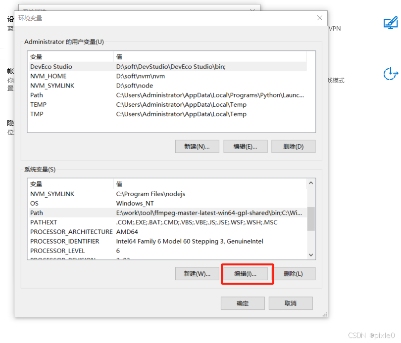This screenshot has width=401, height=343.
Task: Click the system variables scrollbar thumb
Action: click(x=311, y=219)
